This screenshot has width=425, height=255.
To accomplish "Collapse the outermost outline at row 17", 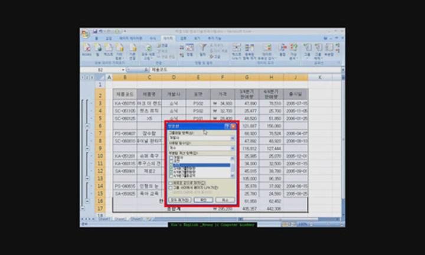I will click(x=83, y=208).
